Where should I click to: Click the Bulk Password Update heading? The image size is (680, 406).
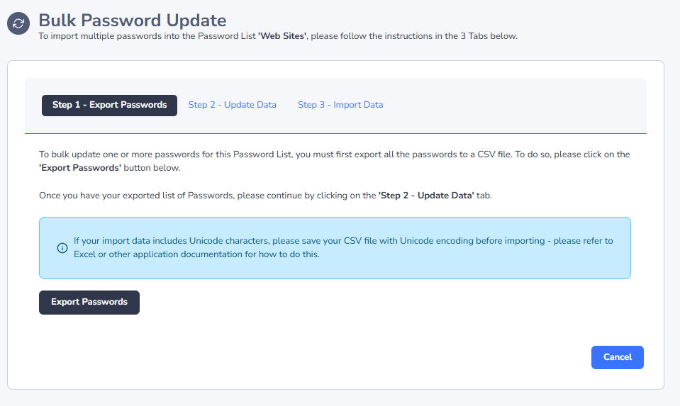(132, 21)
